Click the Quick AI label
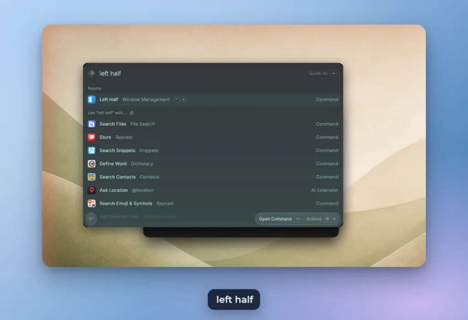The image size is (468, 320). pos(318,74)
